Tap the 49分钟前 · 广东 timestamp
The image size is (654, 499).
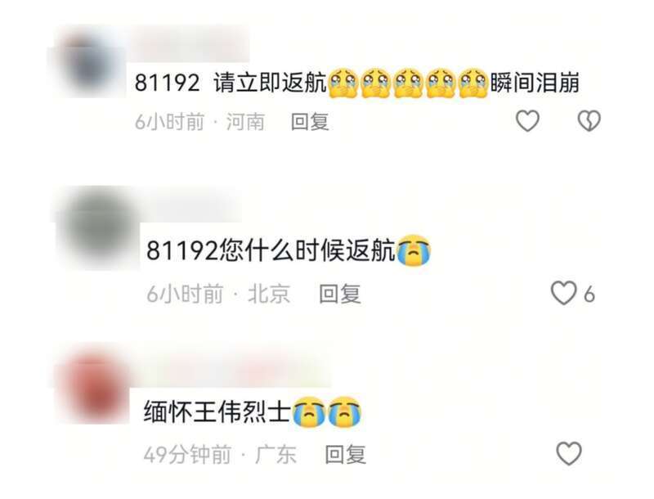220,454
